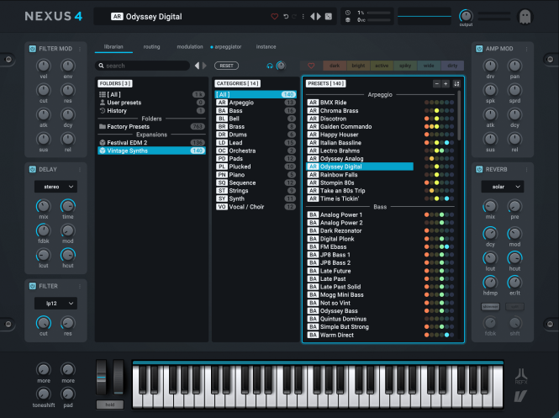Select the Bass category
The width and height of the screenshot is (559, 418).
pos(256,110)
